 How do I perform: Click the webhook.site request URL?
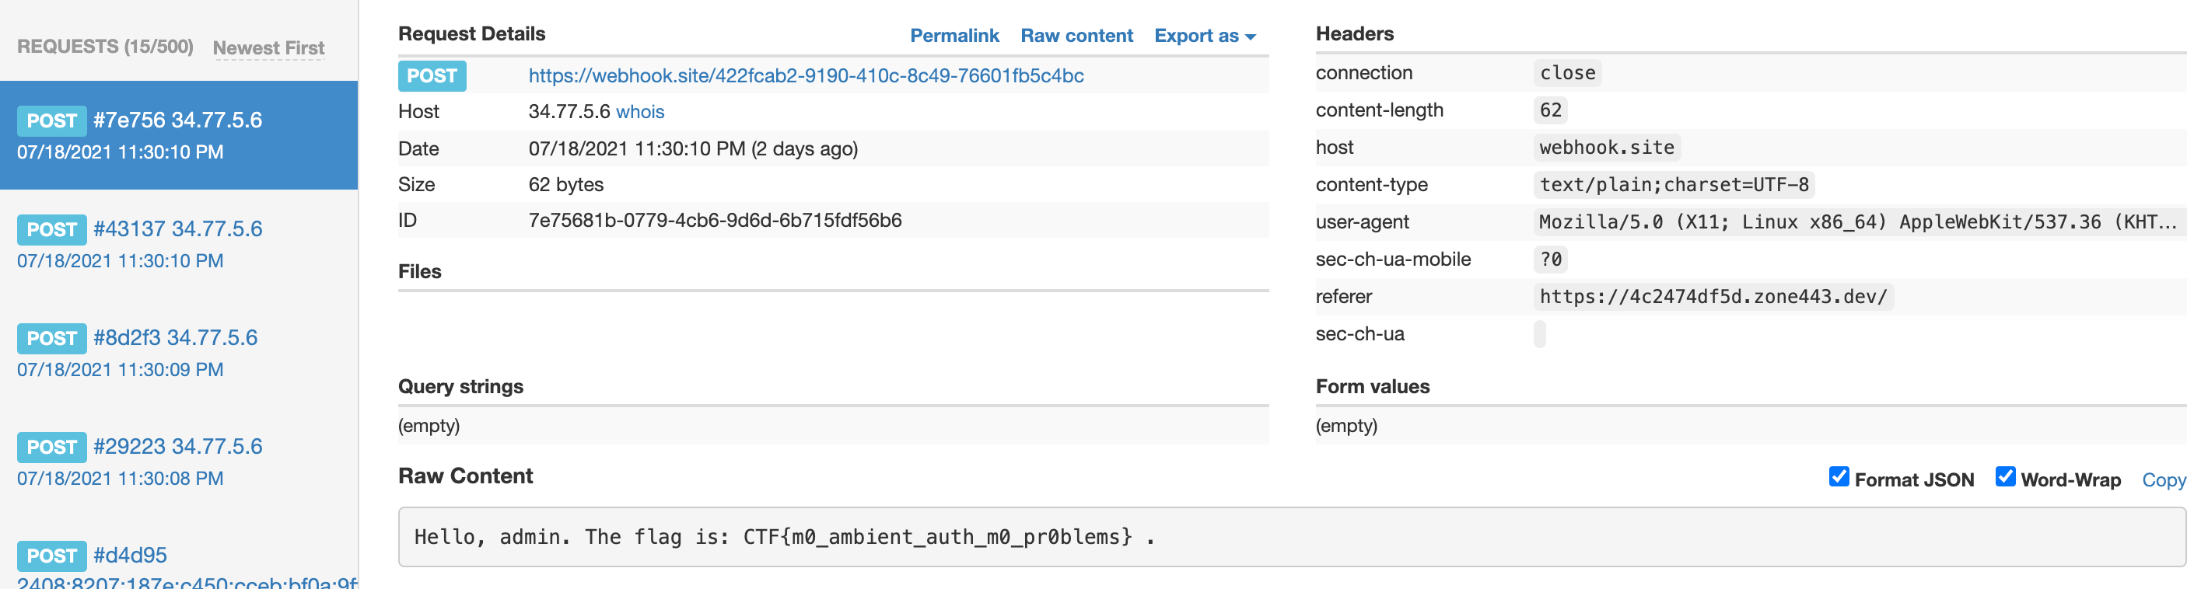[x=806, y=76]
